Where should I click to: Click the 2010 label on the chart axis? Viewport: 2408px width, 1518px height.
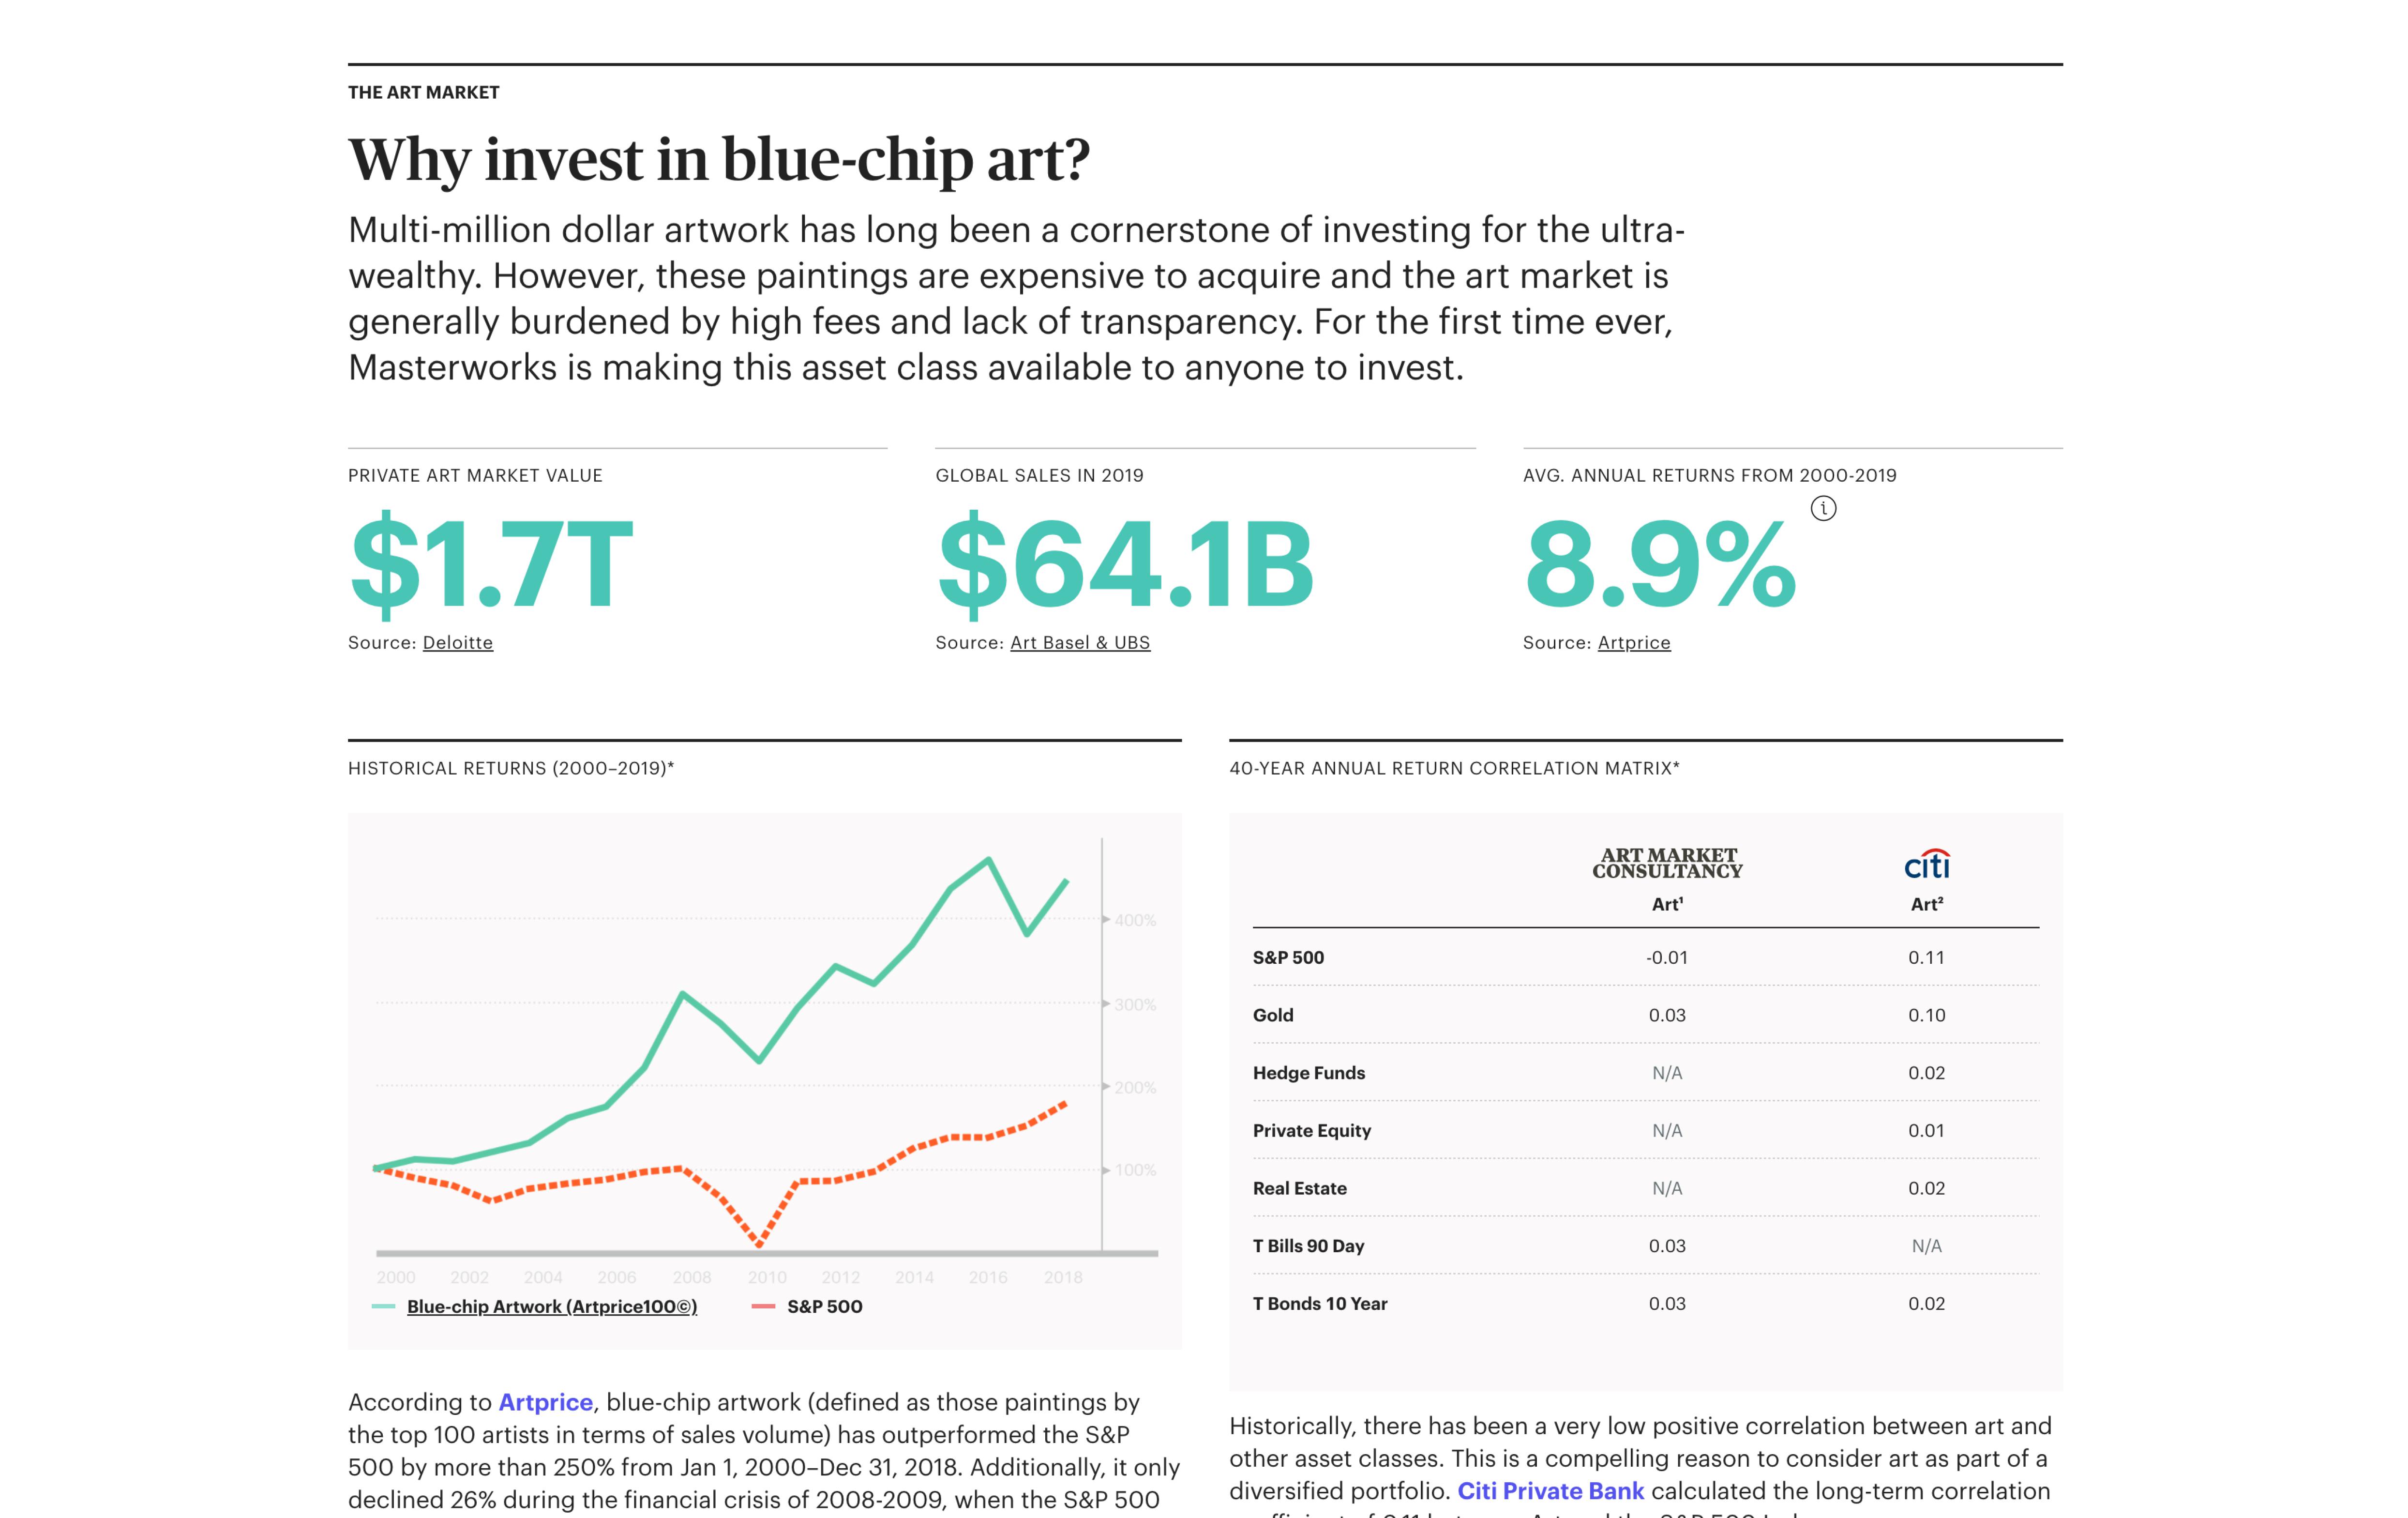point(767,1278)
